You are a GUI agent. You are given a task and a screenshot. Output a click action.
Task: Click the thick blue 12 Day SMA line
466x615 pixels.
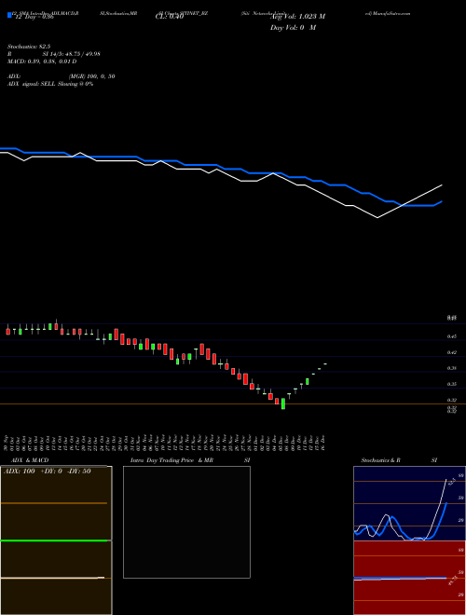coord(220,166)
